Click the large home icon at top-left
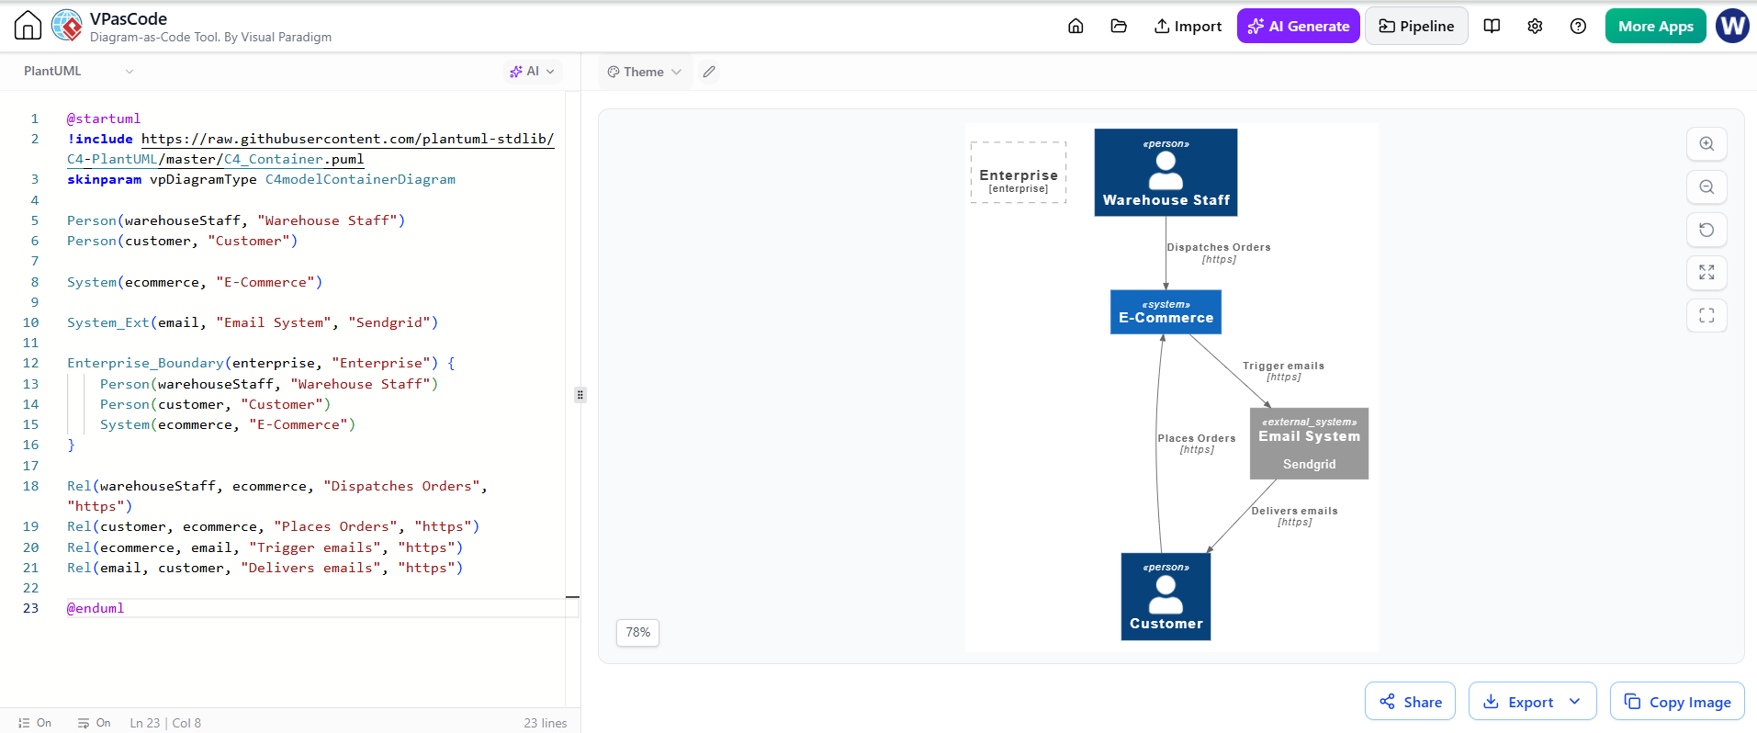The image size is (1757, 733). 28,26
